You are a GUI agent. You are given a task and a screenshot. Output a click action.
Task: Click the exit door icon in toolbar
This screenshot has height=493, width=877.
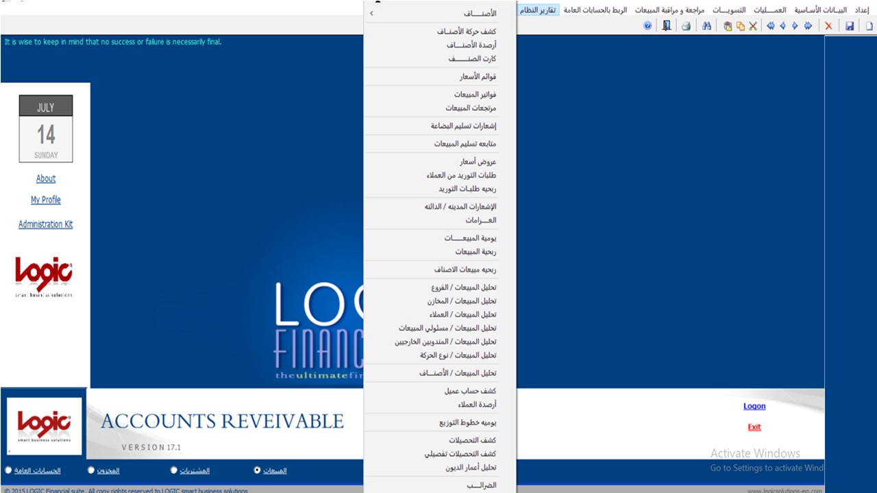pyautogui.click(x=667, y=26)
